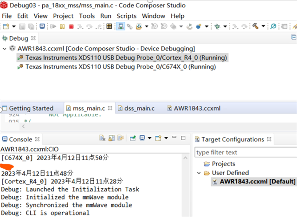The image size is (297, 217).
Task: Switch to the AWR1843.ccxml editor tab
Action: (x=194, y=108)
